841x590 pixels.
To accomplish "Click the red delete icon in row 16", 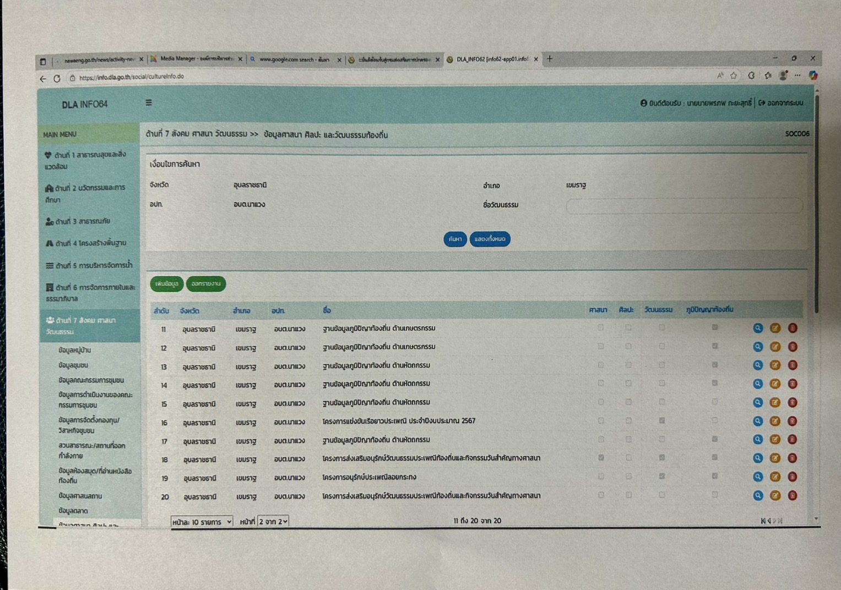I will [x=793, y=421].
